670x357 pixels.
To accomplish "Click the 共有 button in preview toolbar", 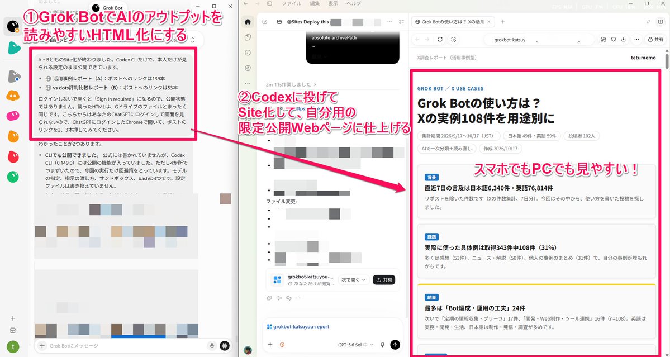I will pos(655,39).
